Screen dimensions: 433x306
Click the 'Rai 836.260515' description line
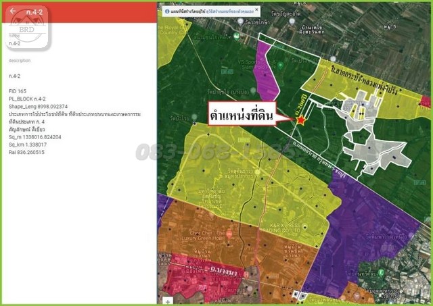[x=26, y=153]
